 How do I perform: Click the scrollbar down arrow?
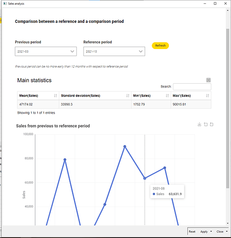228,223
